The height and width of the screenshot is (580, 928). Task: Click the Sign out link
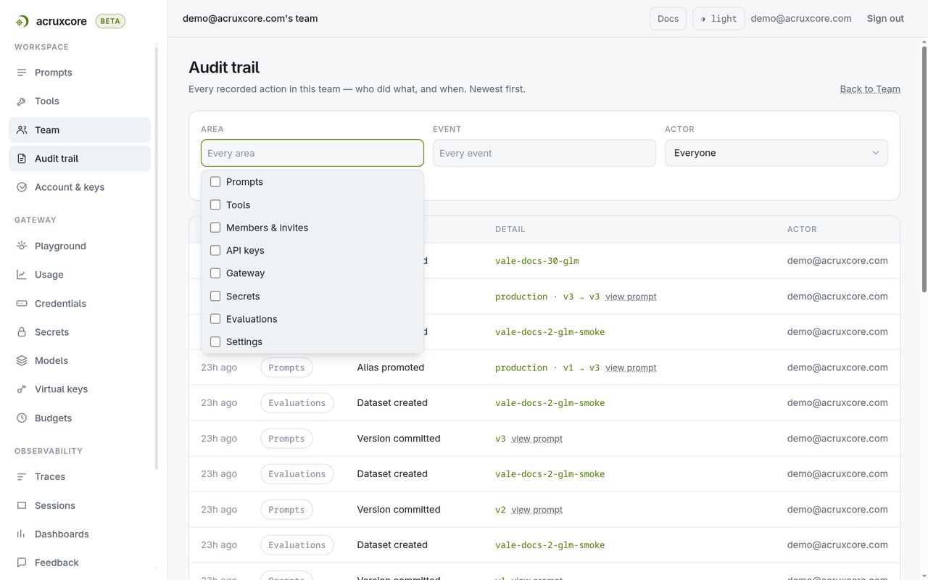[885, 19]
